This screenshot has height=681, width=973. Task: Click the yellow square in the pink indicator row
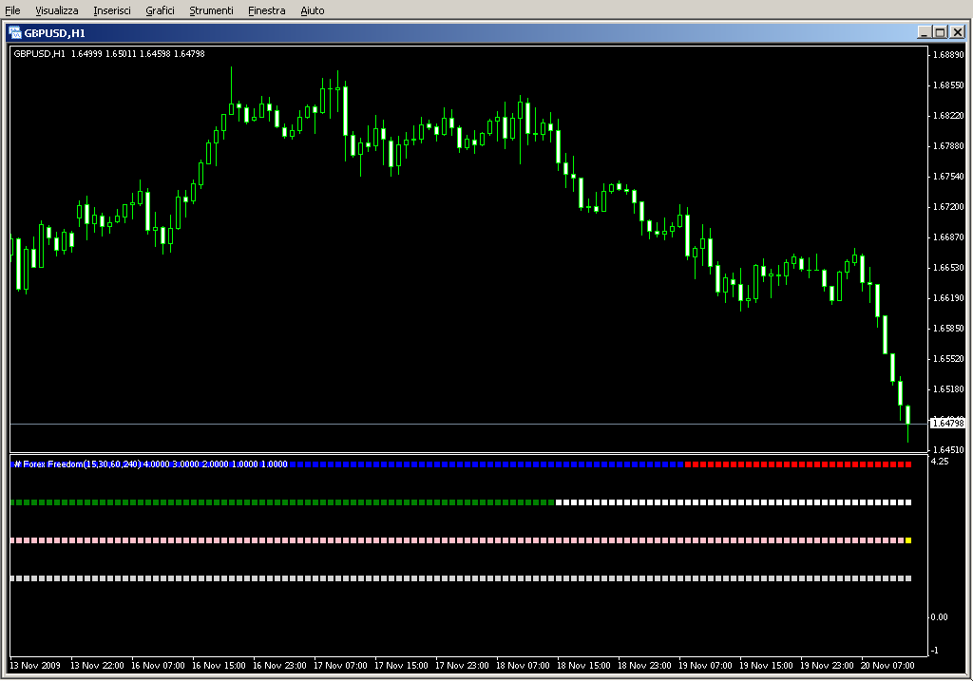point(908,540)
